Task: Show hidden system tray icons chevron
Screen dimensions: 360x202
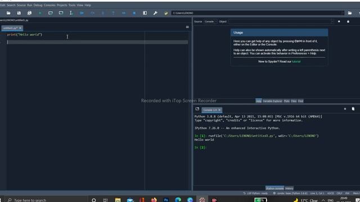Action: coord(323,200)
